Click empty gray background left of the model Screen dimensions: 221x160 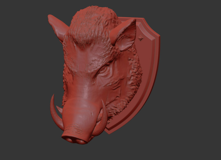22,83
